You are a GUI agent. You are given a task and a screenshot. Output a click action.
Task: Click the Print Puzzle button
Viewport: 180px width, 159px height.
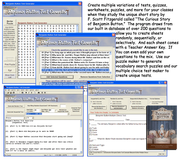click(10, 64)
